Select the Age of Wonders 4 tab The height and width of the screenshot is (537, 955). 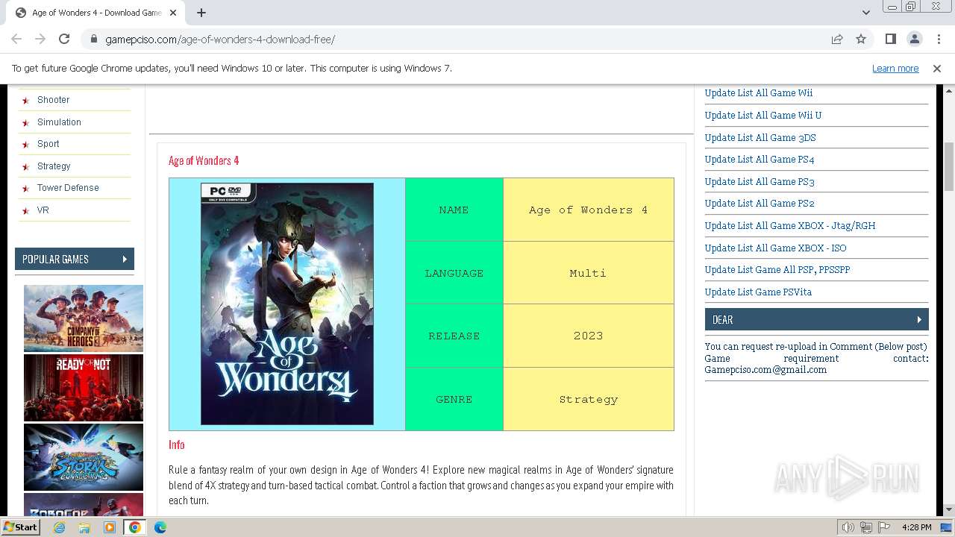[x=97, y=13]
